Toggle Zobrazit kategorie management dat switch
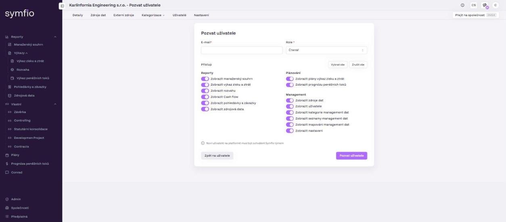Screen dimensions: 506x222 [x=290, y=112]
